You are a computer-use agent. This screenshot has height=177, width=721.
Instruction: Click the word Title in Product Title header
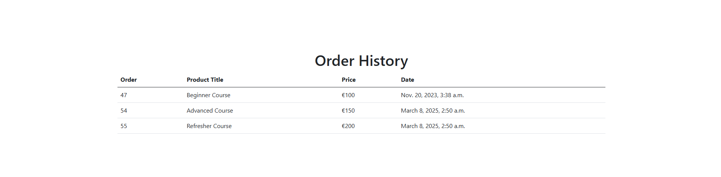coord(217,80)
